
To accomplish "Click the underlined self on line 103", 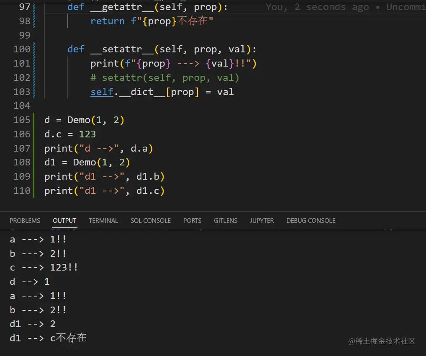I will [102, 92].
